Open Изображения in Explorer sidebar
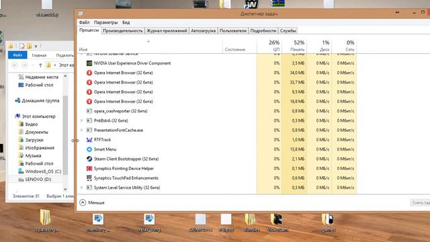 click(x=36, y=148)
